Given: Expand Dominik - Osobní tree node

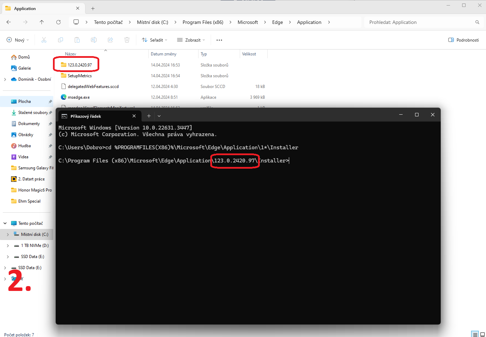Looking at the screenshot, I should coord(5,79).
